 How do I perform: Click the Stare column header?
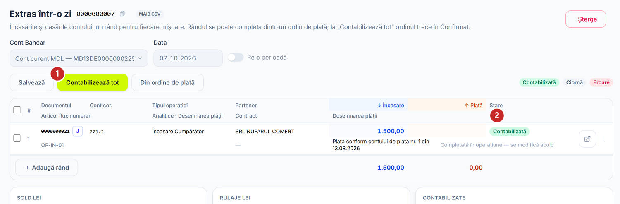496,106
